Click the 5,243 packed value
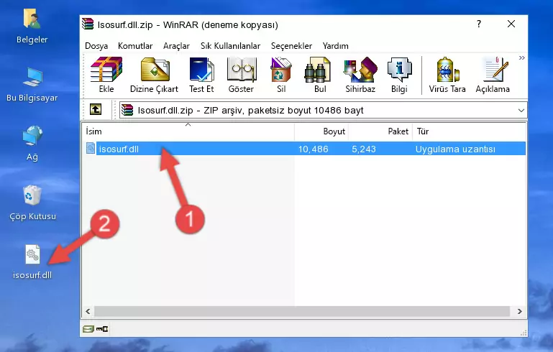Image resolution: width=553 pixels, height=352 pixels. [x=364, y=149]
